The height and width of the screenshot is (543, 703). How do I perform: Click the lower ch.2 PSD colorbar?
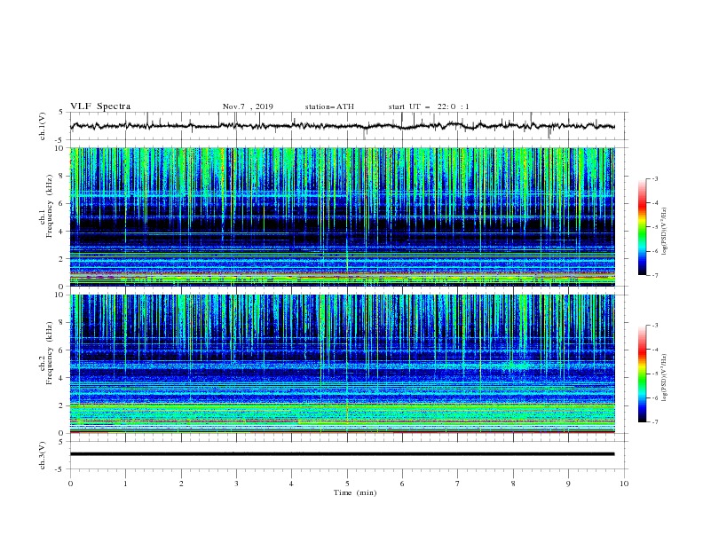click(x=642, y=374)
